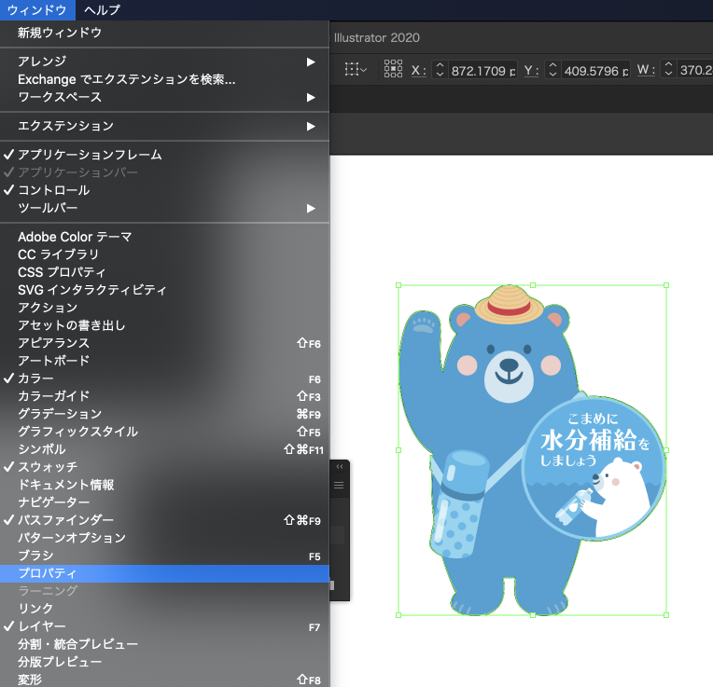Open 変形 panel
This screenshot has height=687, width=713.
(x=164, y=680)
